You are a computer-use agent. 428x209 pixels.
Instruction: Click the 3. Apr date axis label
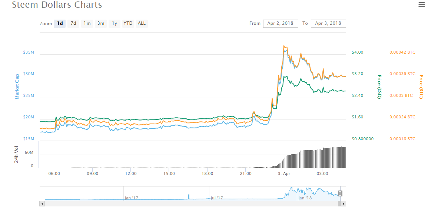tap(284, 173)
